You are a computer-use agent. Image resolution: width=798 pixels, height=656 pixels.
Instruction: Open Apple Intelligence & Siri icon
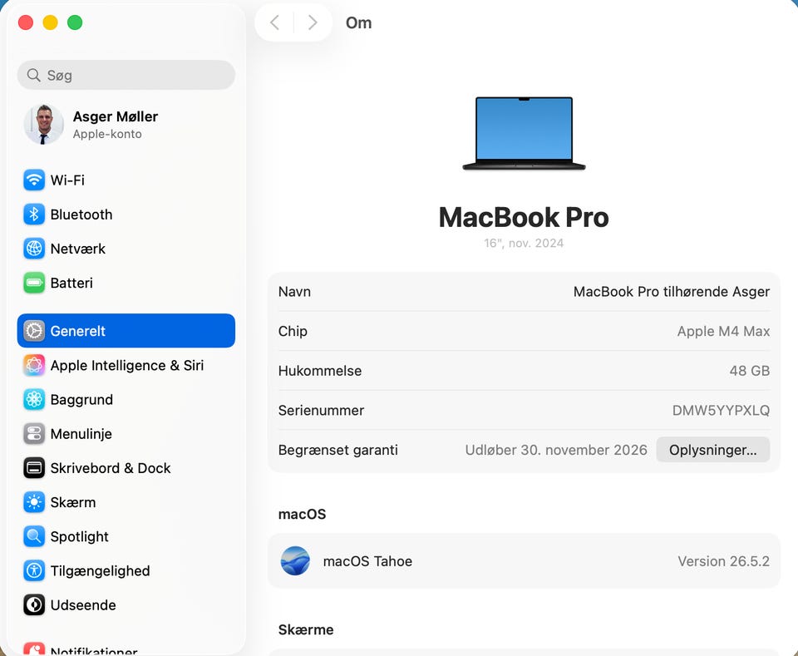coord(34,365)
